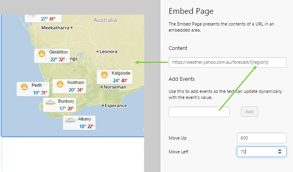293x172 pixels.
Task: Decrease Move Left with down arrow
Action: (279, 153)
